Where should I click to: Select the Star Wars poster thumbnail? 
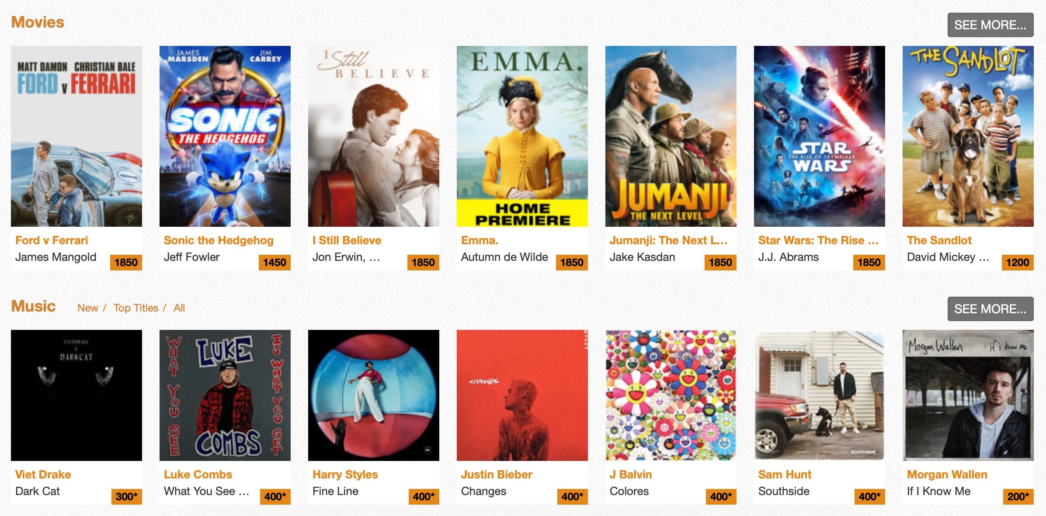[x=820, y=136]
